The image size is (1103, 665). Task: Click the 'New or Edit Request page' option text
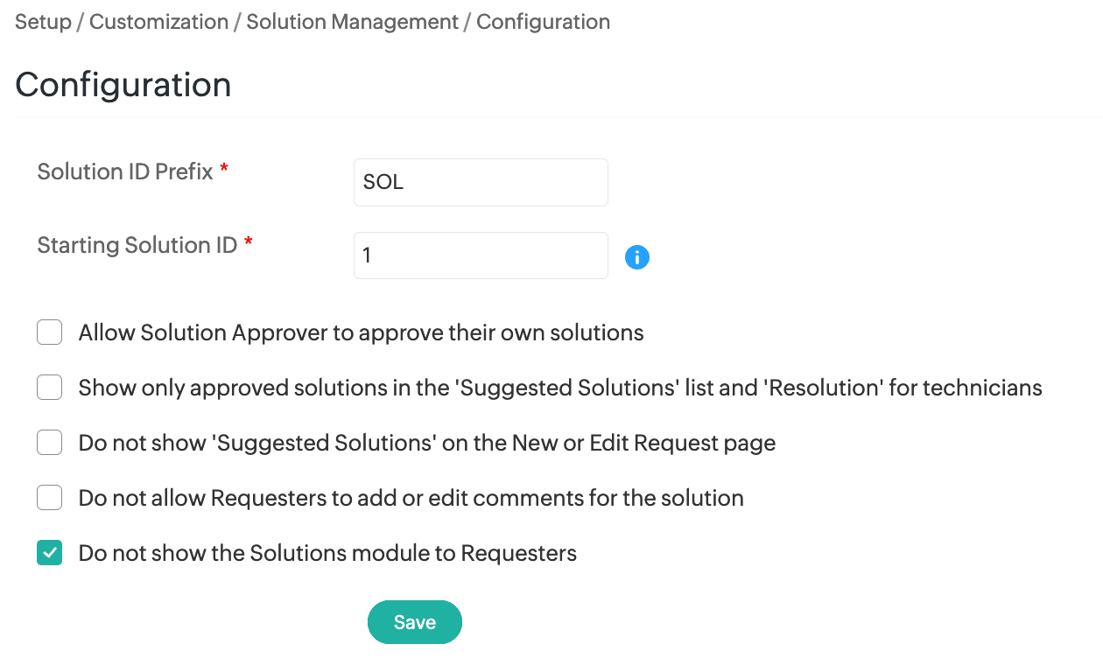tap(426, 444)
